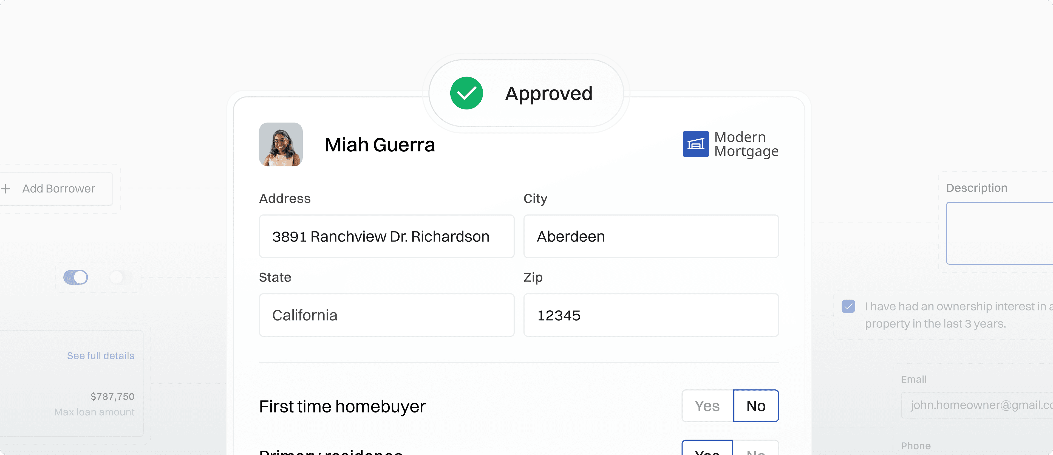Click the Email field with john.homeowner address
The height and width of the screenshot is (455, 1053).
(977, 405)
